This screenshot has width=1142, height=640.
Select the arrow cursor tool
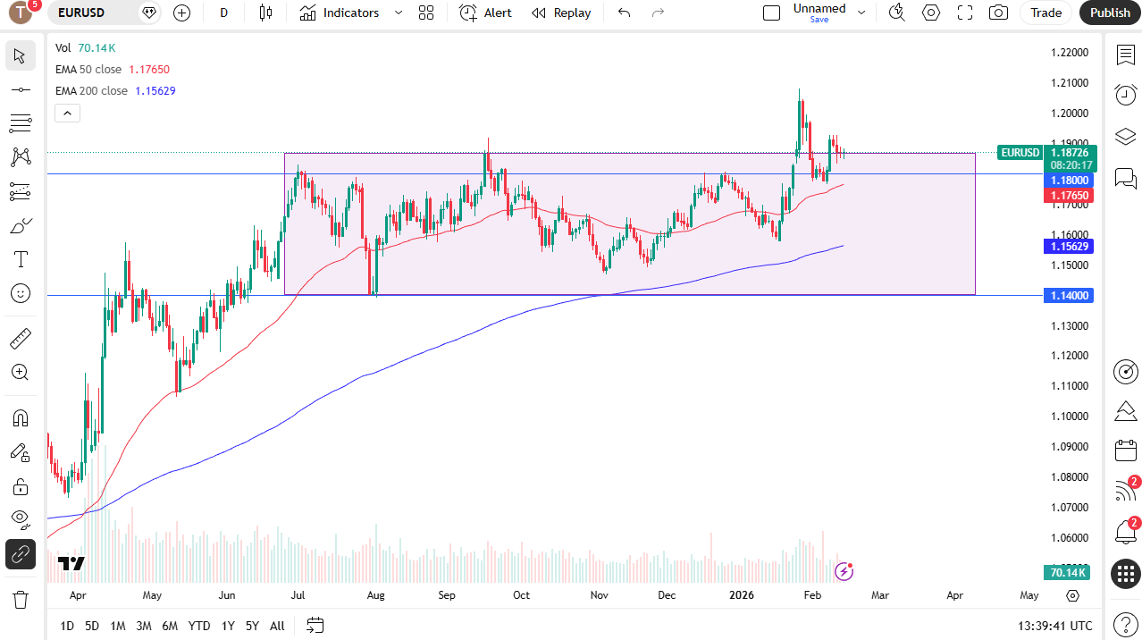coord(21,55)
